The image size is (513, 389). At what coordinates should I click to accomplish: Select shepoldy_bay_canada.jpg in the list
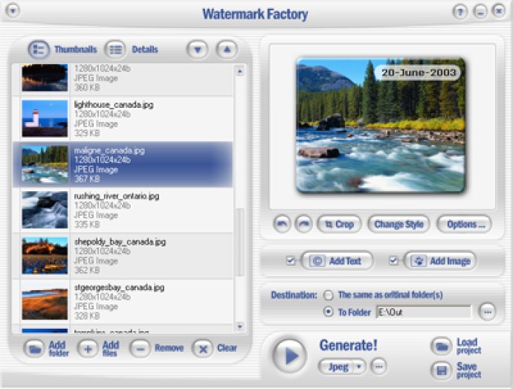(123, 256)
